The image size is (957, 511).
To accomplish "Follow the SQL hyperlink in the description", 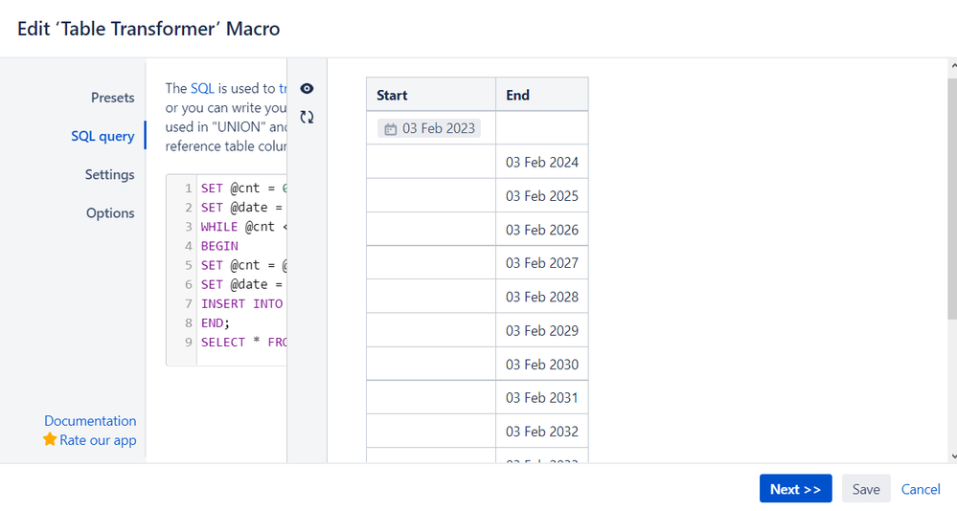I will point(202,88).
